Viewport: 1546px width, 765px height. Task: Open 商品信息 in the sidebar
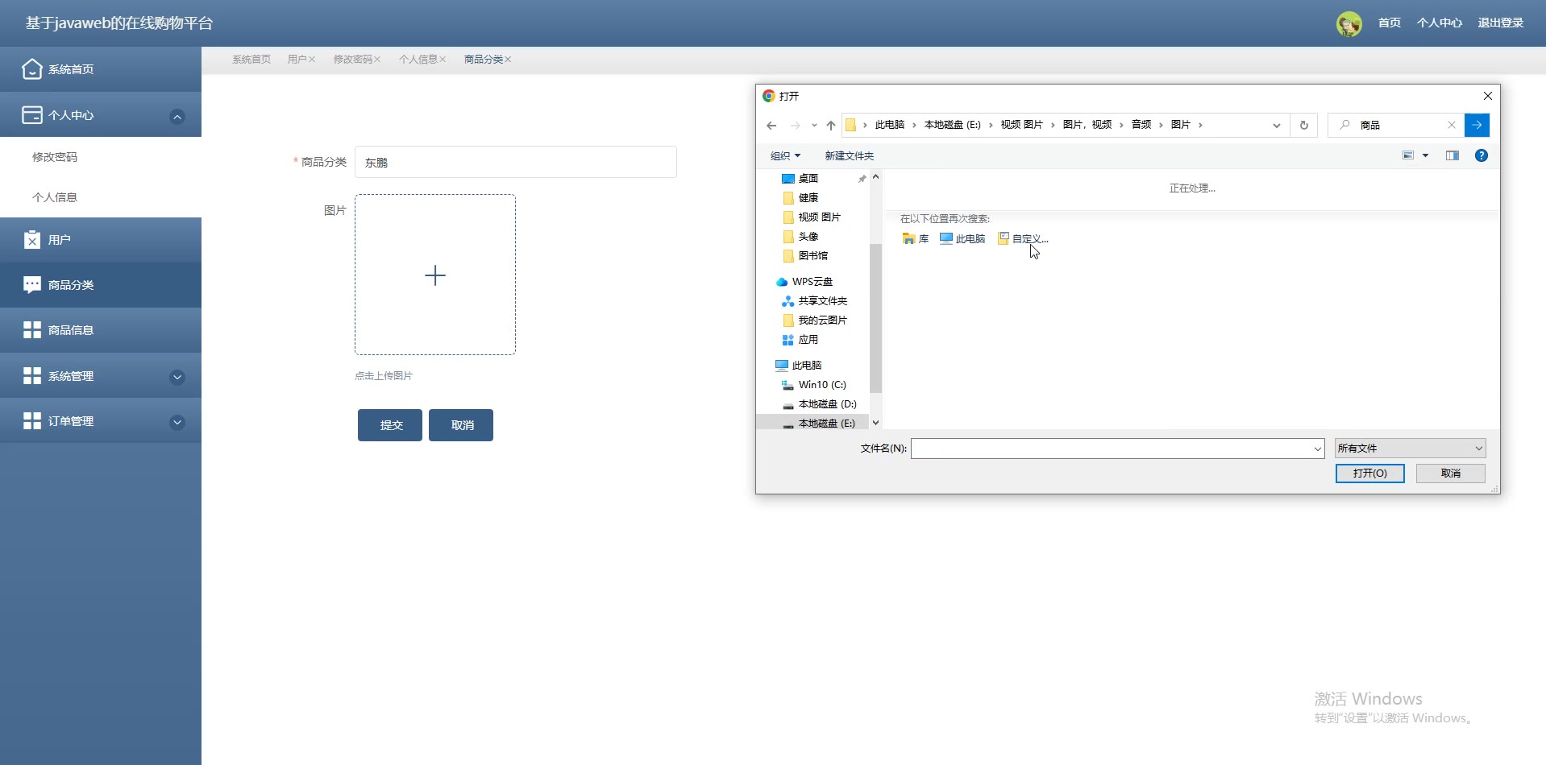(71, 330)
